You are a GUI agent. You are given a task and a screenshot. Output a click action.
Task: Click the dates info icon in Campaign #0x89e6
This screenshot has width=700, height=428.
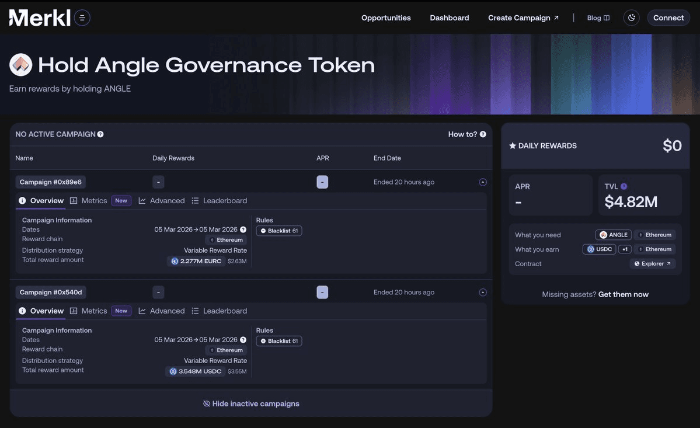[x=243, y=229]
